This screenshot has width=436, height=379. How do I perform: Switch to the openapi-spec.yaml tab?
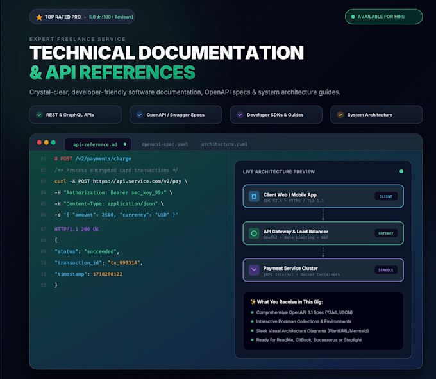pos(165,144)
